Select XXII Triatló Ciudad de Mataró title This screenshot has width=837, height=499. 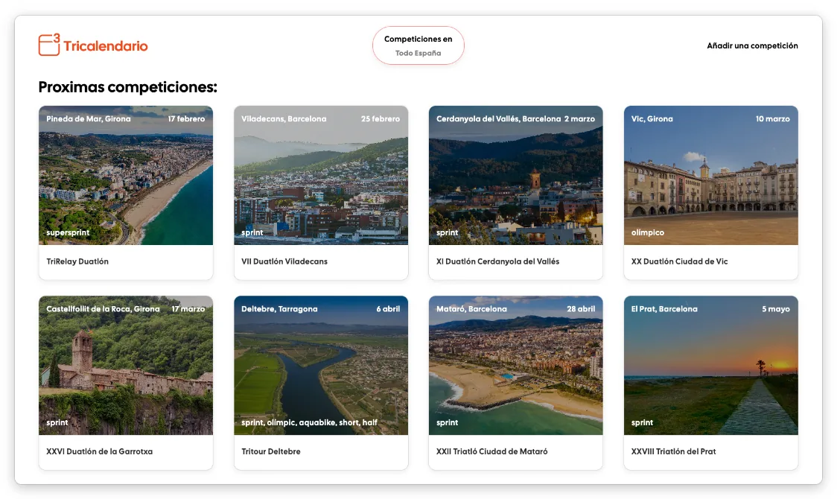coord(491,451)
